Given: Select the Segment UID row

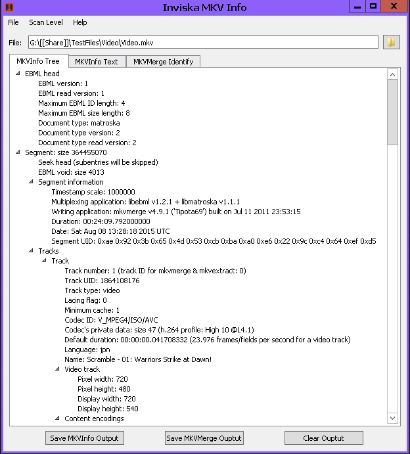Looking at the screenshot, I should click(x=214, y=241).
